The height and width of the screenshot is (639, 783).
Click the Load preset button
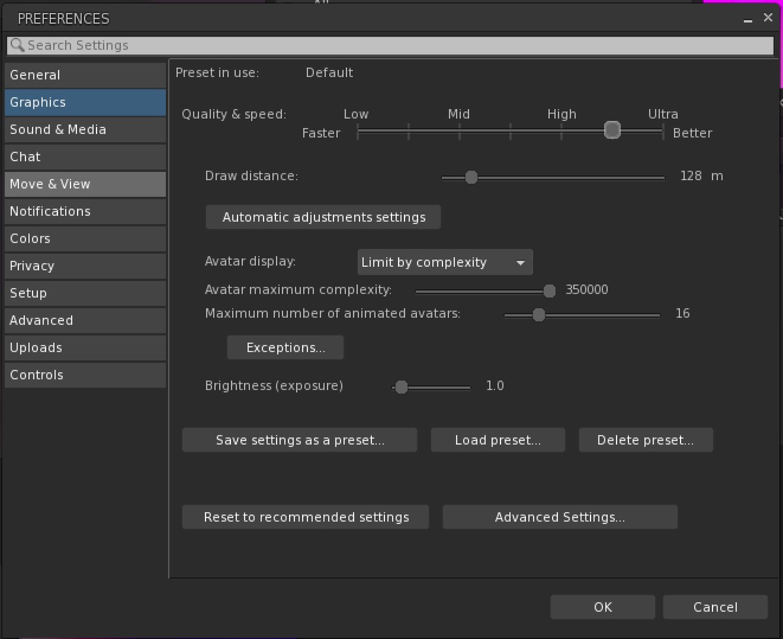[498, 440]
